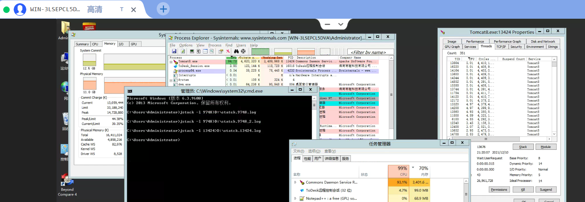Close the WIN-3LSEPCL5D remote session tab
The width and height of the screenshot is (585, 202).
134,10
